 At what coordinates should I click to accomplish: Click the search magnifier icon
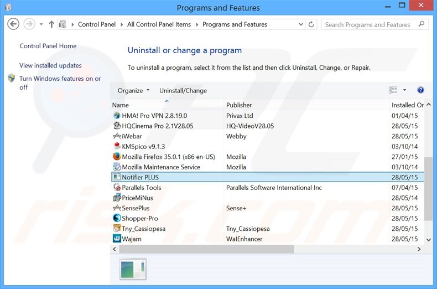pos(422,24)
